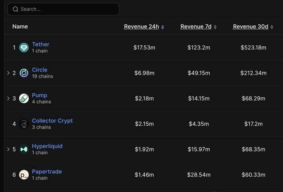
Task: Click '1 chain' under Hyperliquid
Action: (40, 153)
